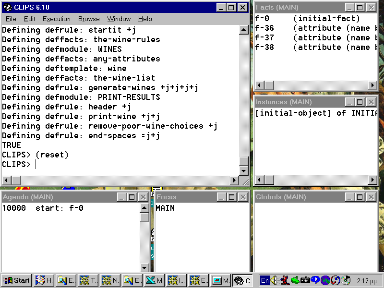384x288 pixels.
Task: Click the CLIPS dialog scroll right arrow
Action: (234, 180)
